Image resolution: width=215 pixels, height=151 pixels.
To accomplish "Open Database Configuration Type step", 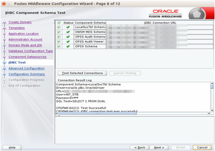I will click(x=31, y=51).
